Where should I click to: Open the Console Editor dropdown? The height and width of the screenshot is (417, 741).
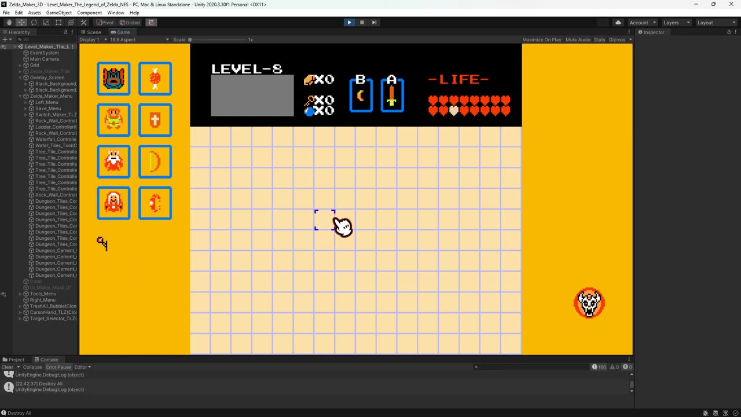pyautogui.click(x=82, y=367)
